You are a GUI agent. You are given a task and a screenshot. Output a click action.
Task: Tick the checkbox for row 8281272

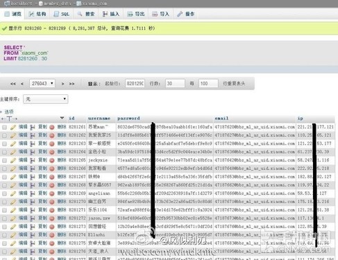click(x=4, y=218)
